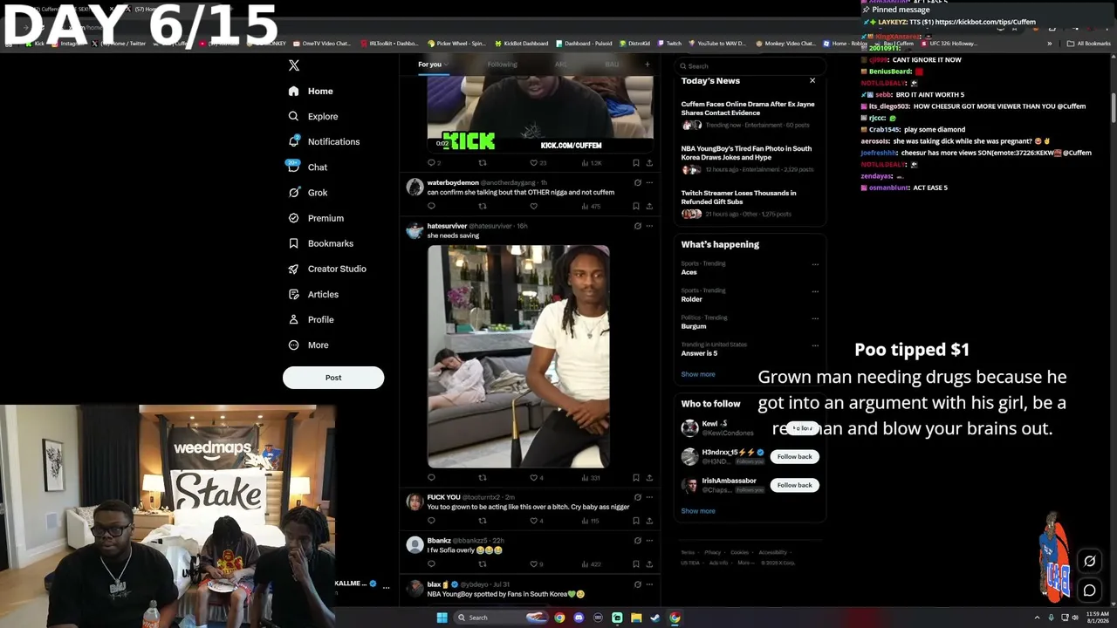This screenshot has width=1117, height=628.
Task: Show more Who to follow suggestions
Action: click(x=698, y=511)
